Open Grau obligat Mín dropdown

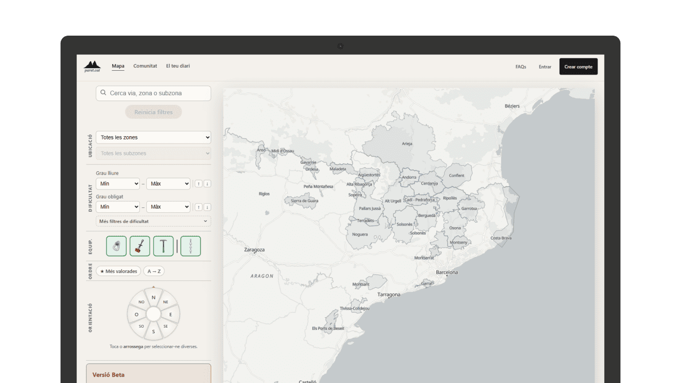pos(118,206)
